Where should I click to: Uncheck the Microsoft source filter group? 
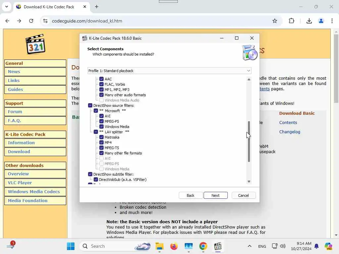tap(96, 111)
